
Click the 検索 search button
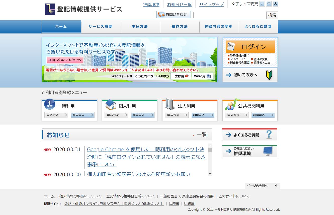click(272, 15)
